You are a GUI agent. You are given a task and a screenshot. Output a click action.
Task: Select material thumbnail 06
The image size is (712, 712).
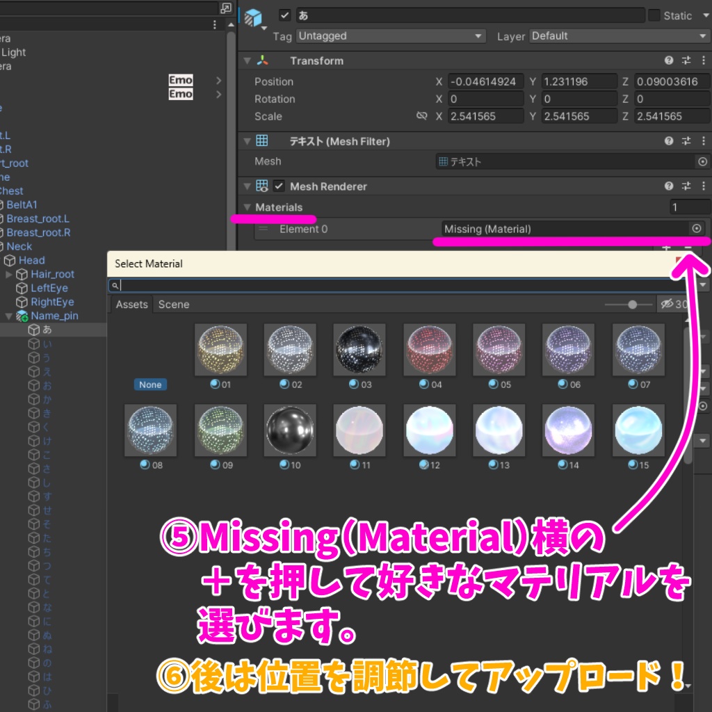[x=569, y=350]
